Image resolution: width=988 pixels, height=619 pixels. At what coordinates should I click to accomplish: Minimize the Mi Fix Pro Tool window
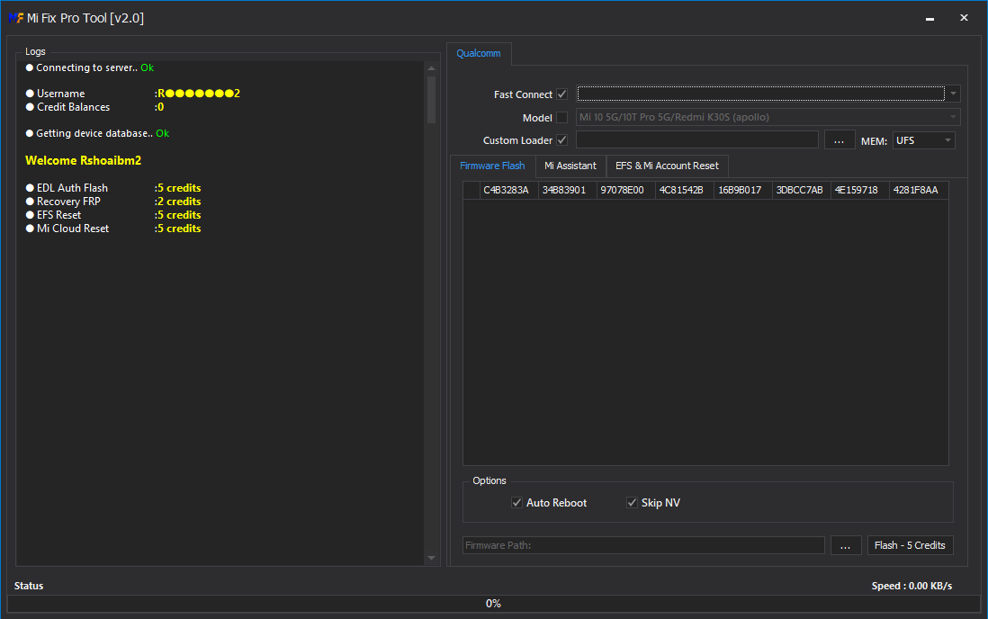pyautogui.click(x=930, y=18)
